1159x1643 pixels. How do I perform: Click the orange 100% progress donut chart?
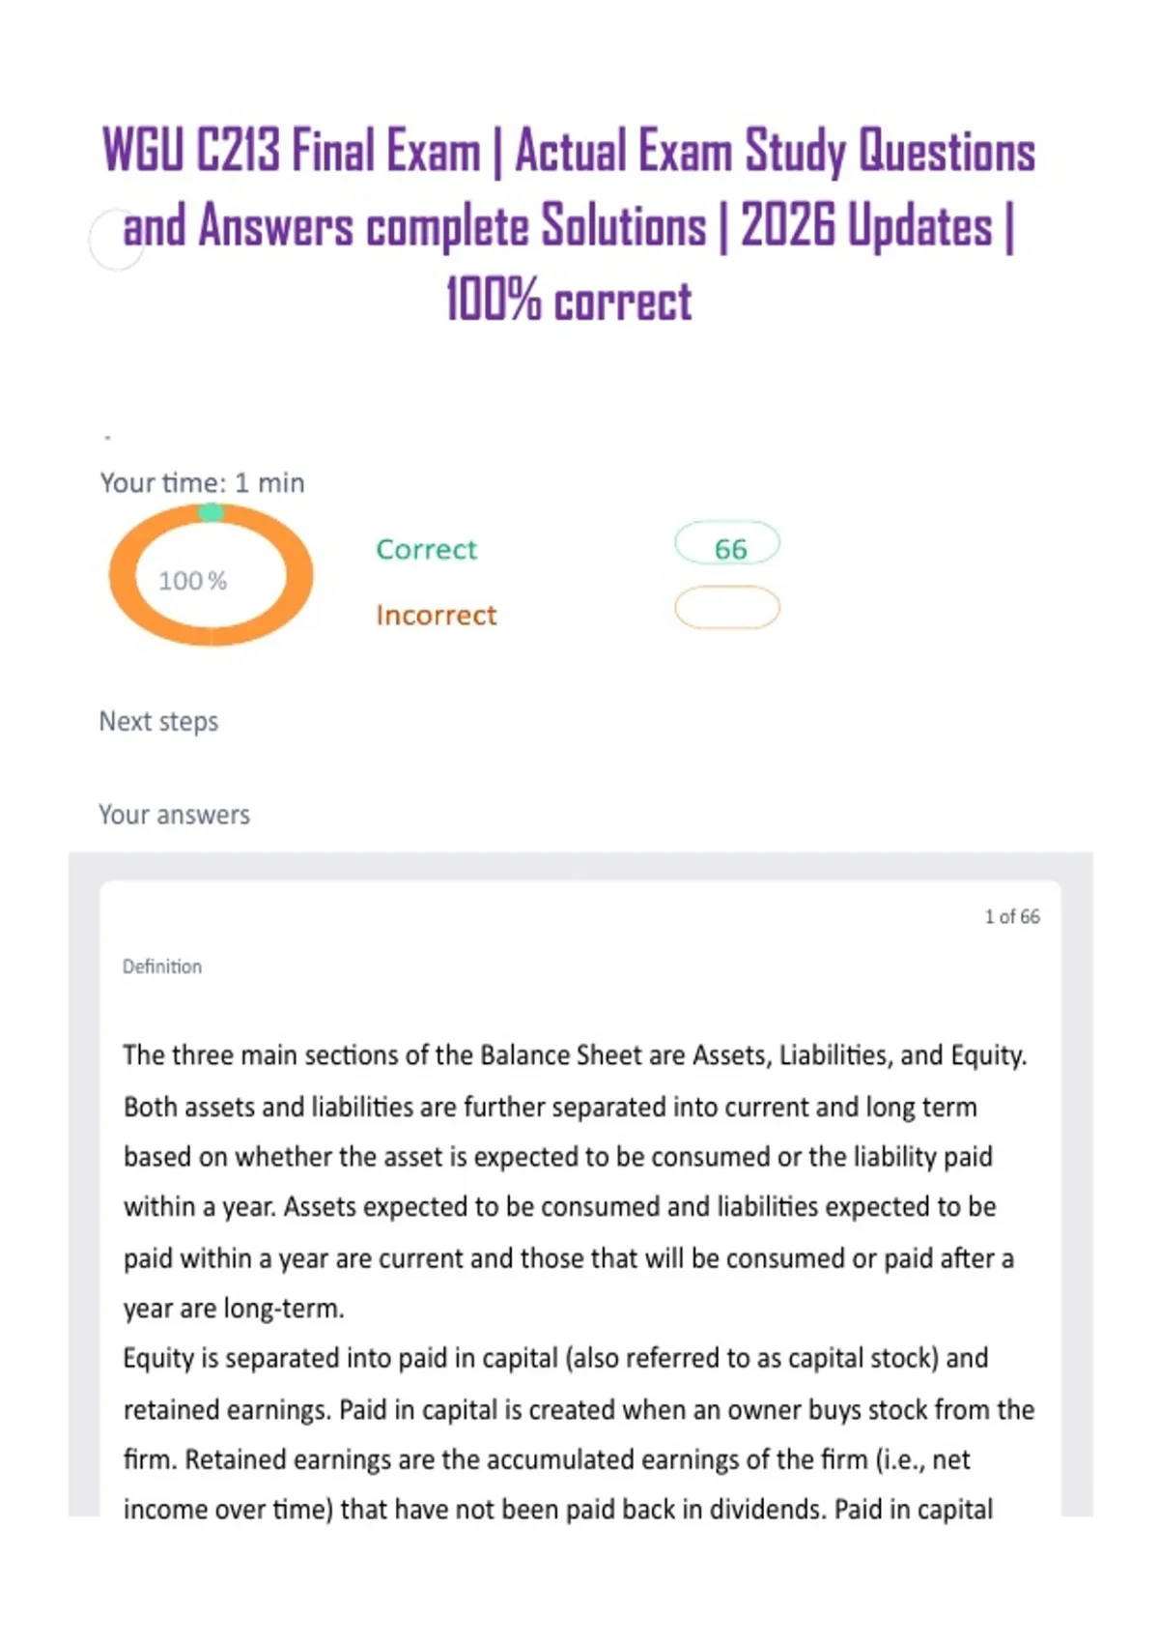click(211, 575)
